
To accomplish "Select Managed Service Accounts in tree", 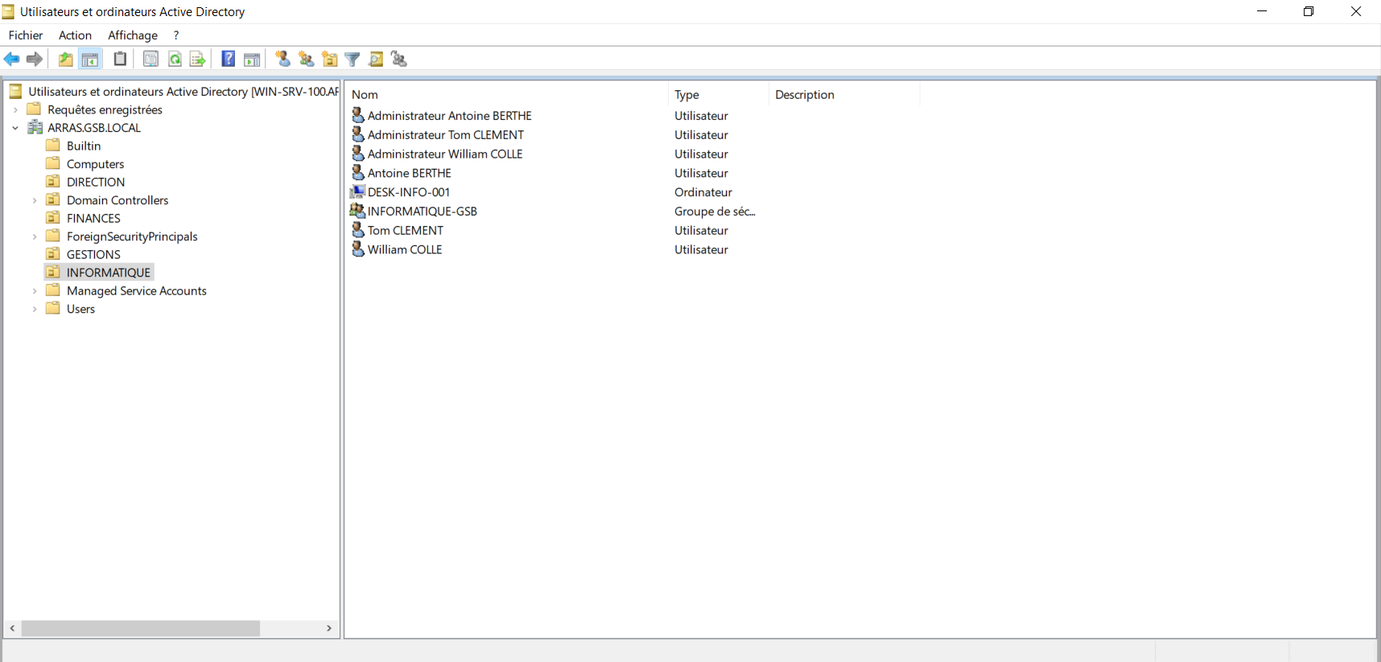I will click(137, 291).
